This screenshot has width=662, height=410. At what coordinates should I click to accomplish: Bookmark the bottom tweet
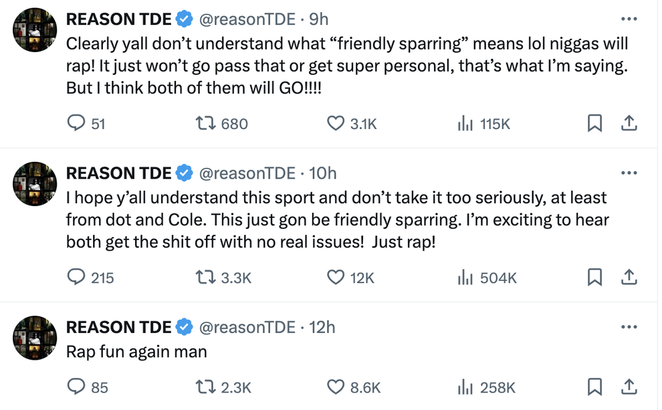[594, 387]
